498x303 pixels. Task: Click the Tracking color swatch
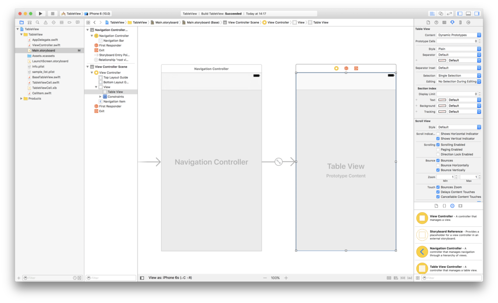point(442,112)
